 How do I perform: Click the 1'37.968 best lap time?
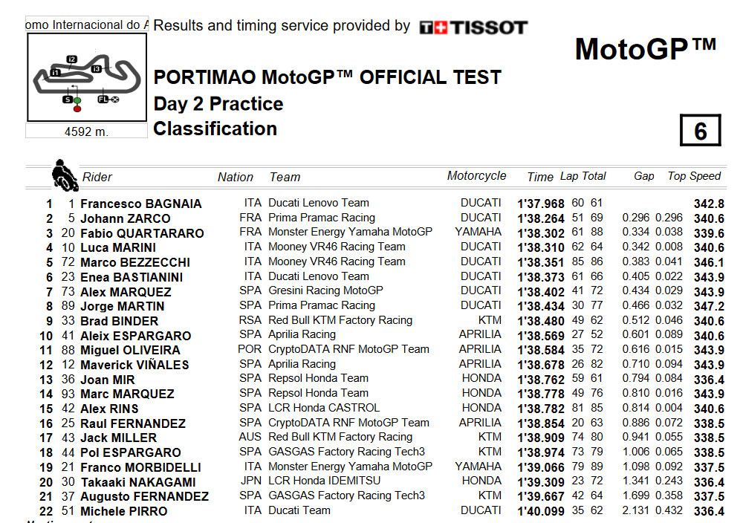click(541, 204)
